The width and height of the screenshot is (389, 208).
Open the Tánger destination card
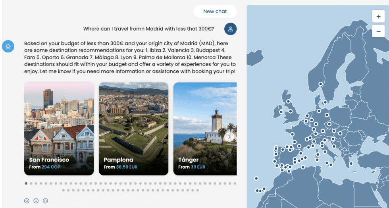[205, 129]
